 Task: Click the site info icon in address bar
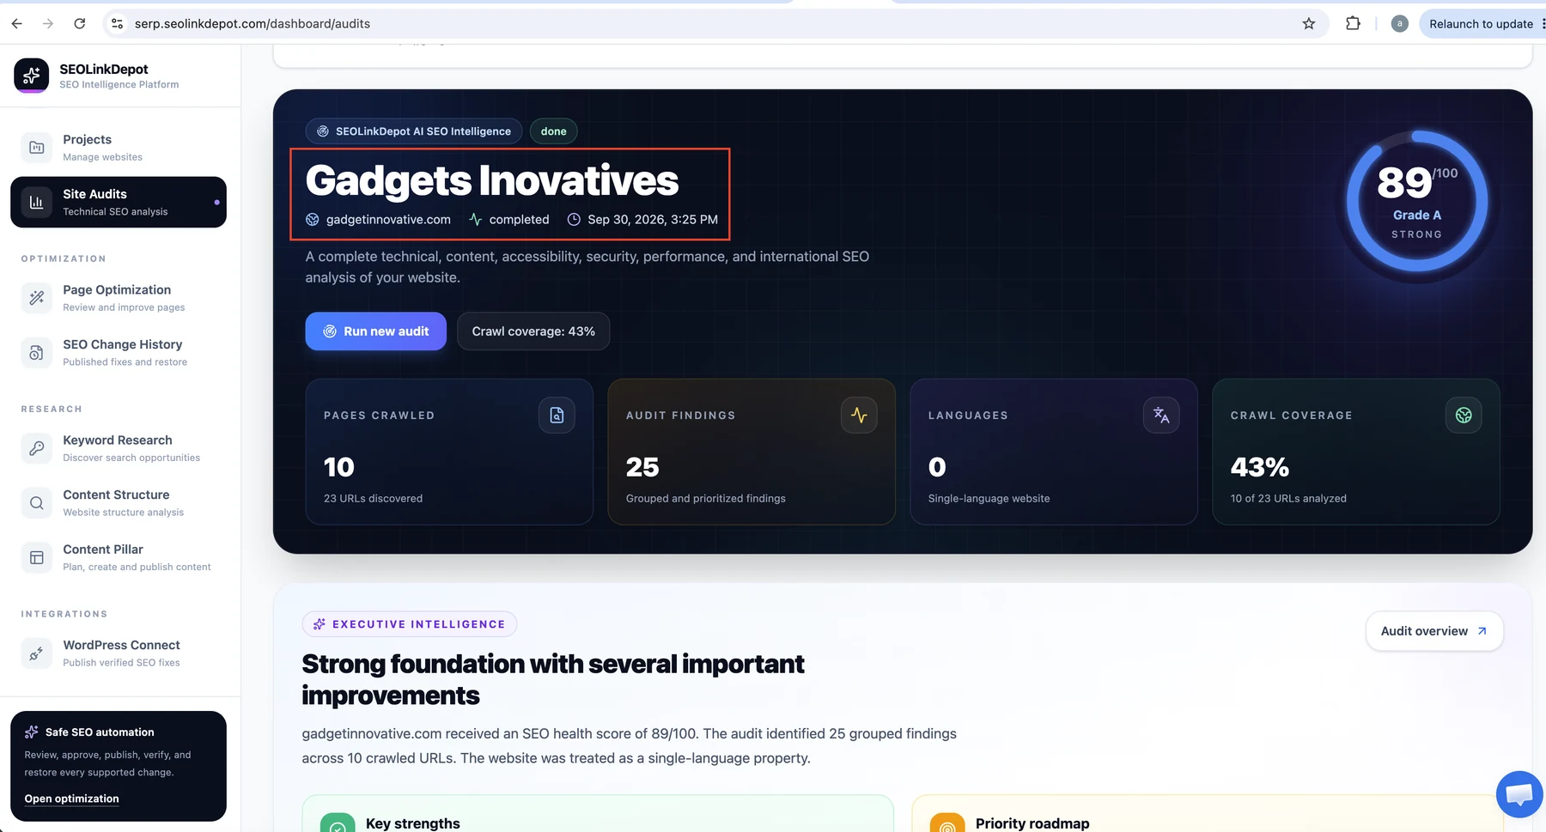click(x=118, y=24)
